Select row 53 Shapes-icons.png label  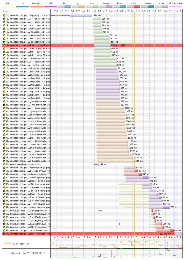point(28,187)
